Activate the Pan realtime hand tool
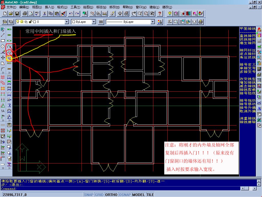The width and height of the screenshot is (262, 197). tap(134, 14)
